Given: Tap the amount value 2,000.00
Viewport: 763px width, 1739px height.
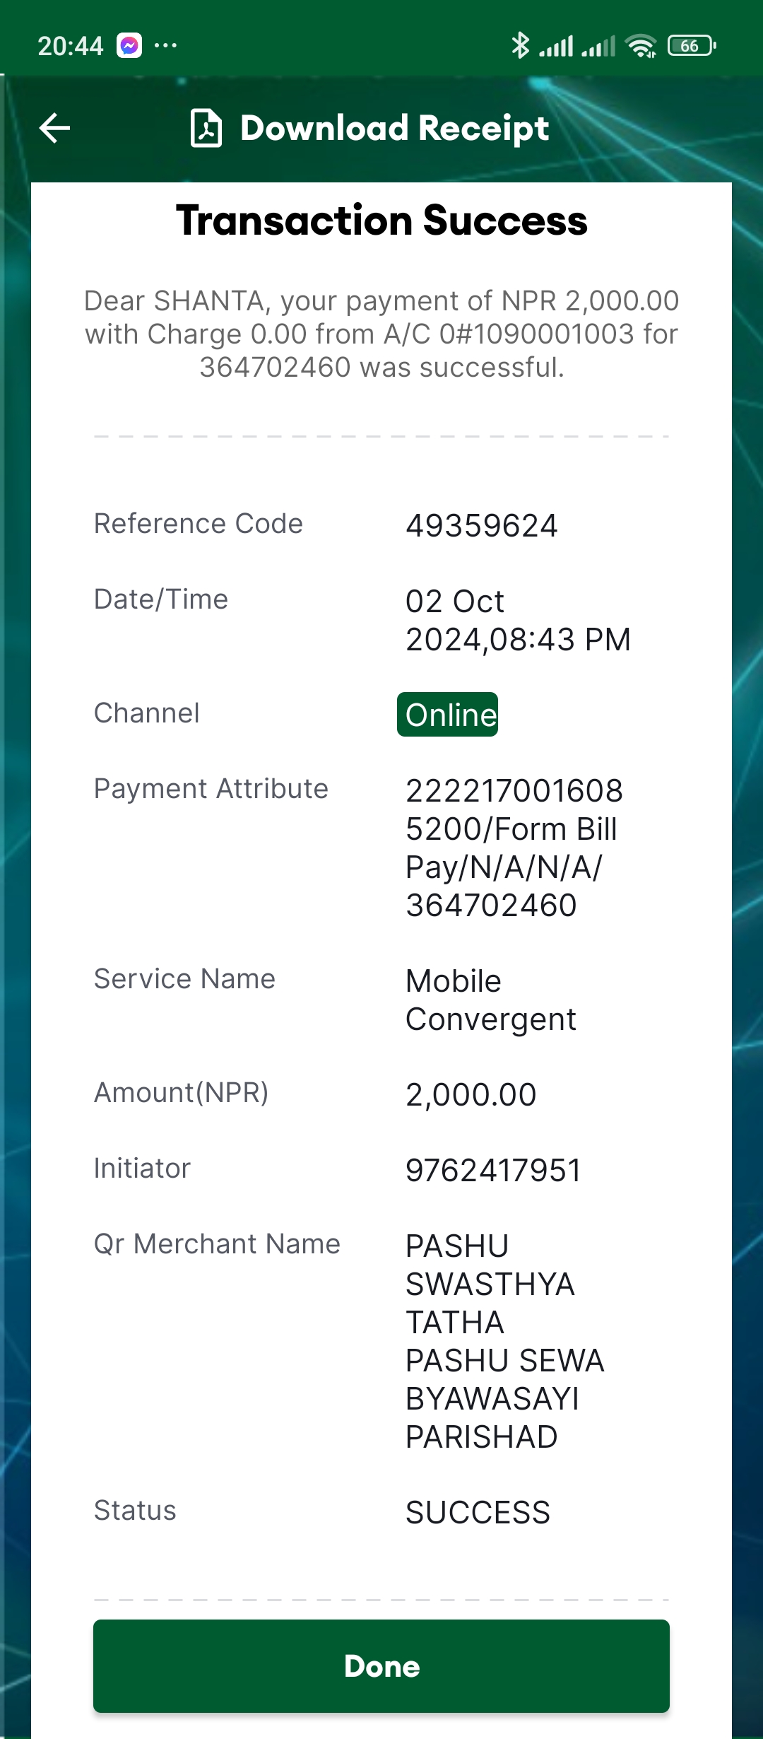Looking at the screenshot, I should coord(471,1094).
